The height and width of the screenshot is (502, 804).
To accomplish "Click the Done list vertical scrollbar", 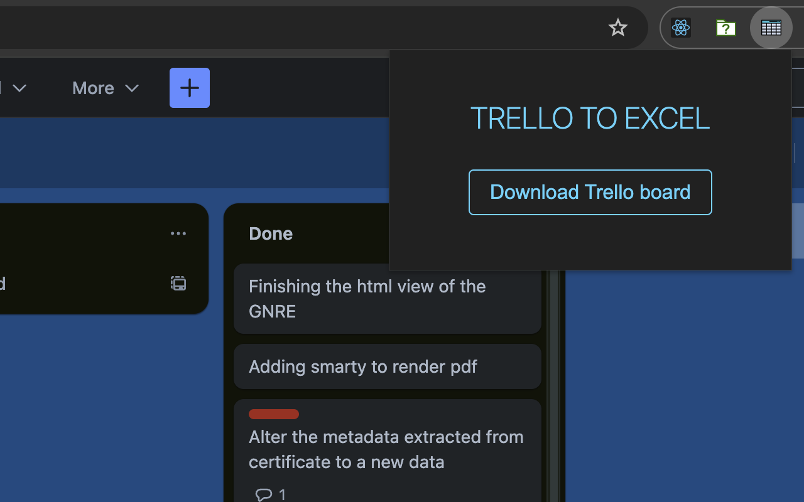I will tap(554, 386).
